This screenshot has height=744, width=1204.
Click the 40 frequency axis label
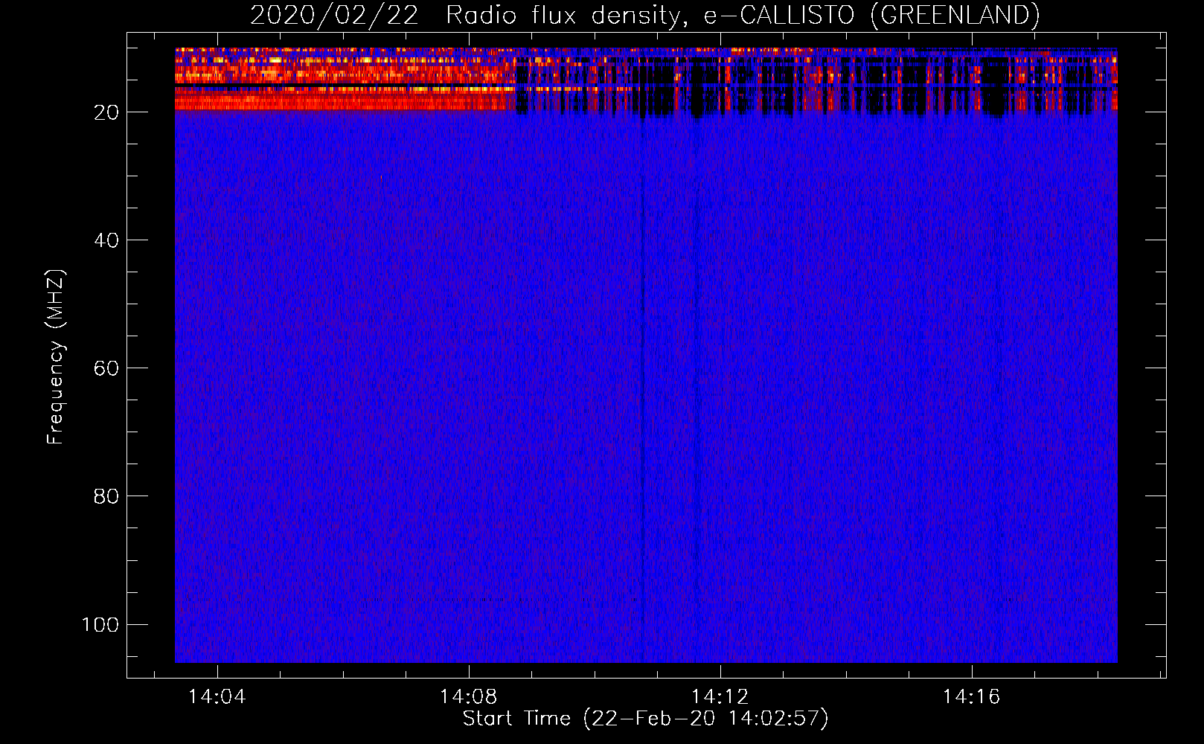(106, 240)
